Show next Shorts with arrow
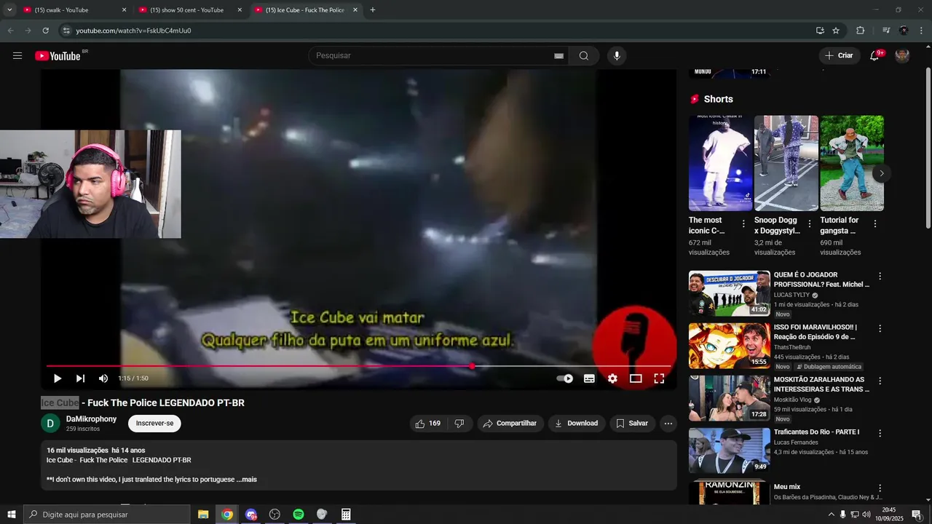The height and width of the screenshot is (524, 932). 881,173
